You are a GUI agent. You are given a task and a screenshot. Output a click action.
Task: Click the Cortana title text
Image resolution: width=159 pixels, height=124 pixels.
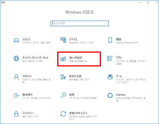(120, 95)
